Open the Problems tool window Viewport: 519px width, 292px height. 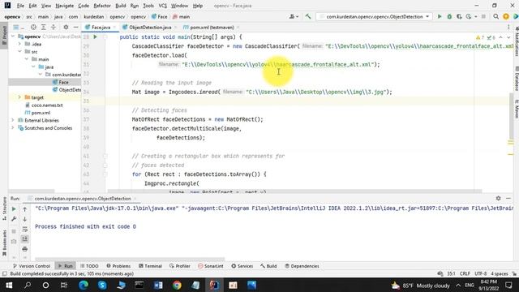(118, 266)
